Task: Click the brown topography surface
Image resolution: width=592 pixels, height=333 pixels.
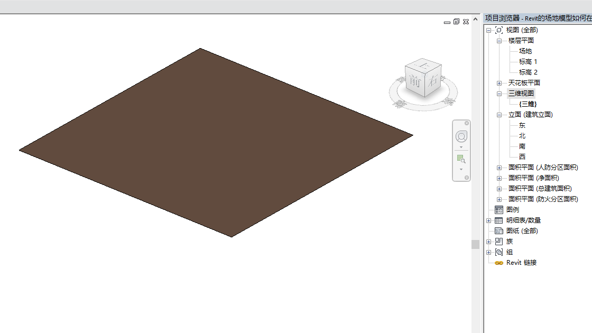Action: [216, 142]
